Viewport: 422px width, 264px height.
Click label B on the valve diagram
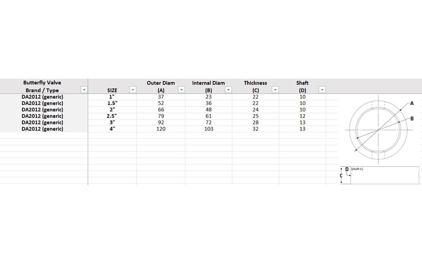412,118
